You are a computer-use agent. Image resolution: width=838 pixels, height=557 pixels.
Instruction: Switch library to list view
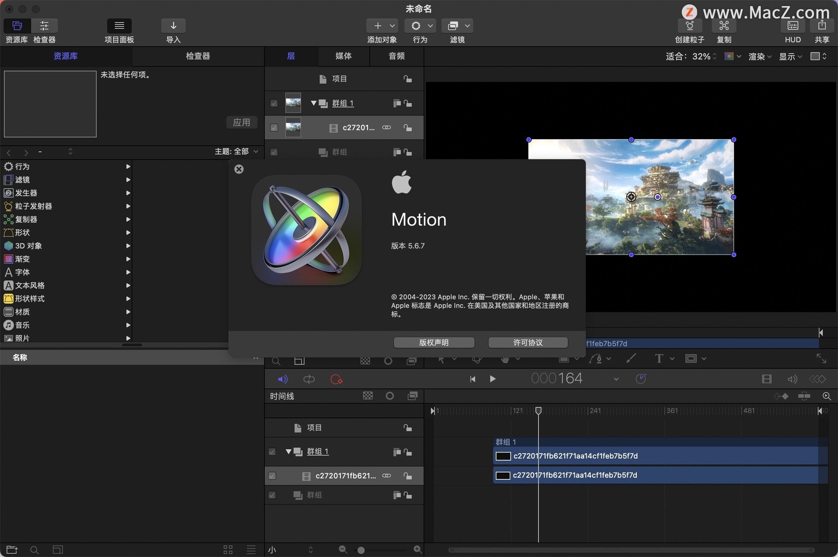[251, 550]
